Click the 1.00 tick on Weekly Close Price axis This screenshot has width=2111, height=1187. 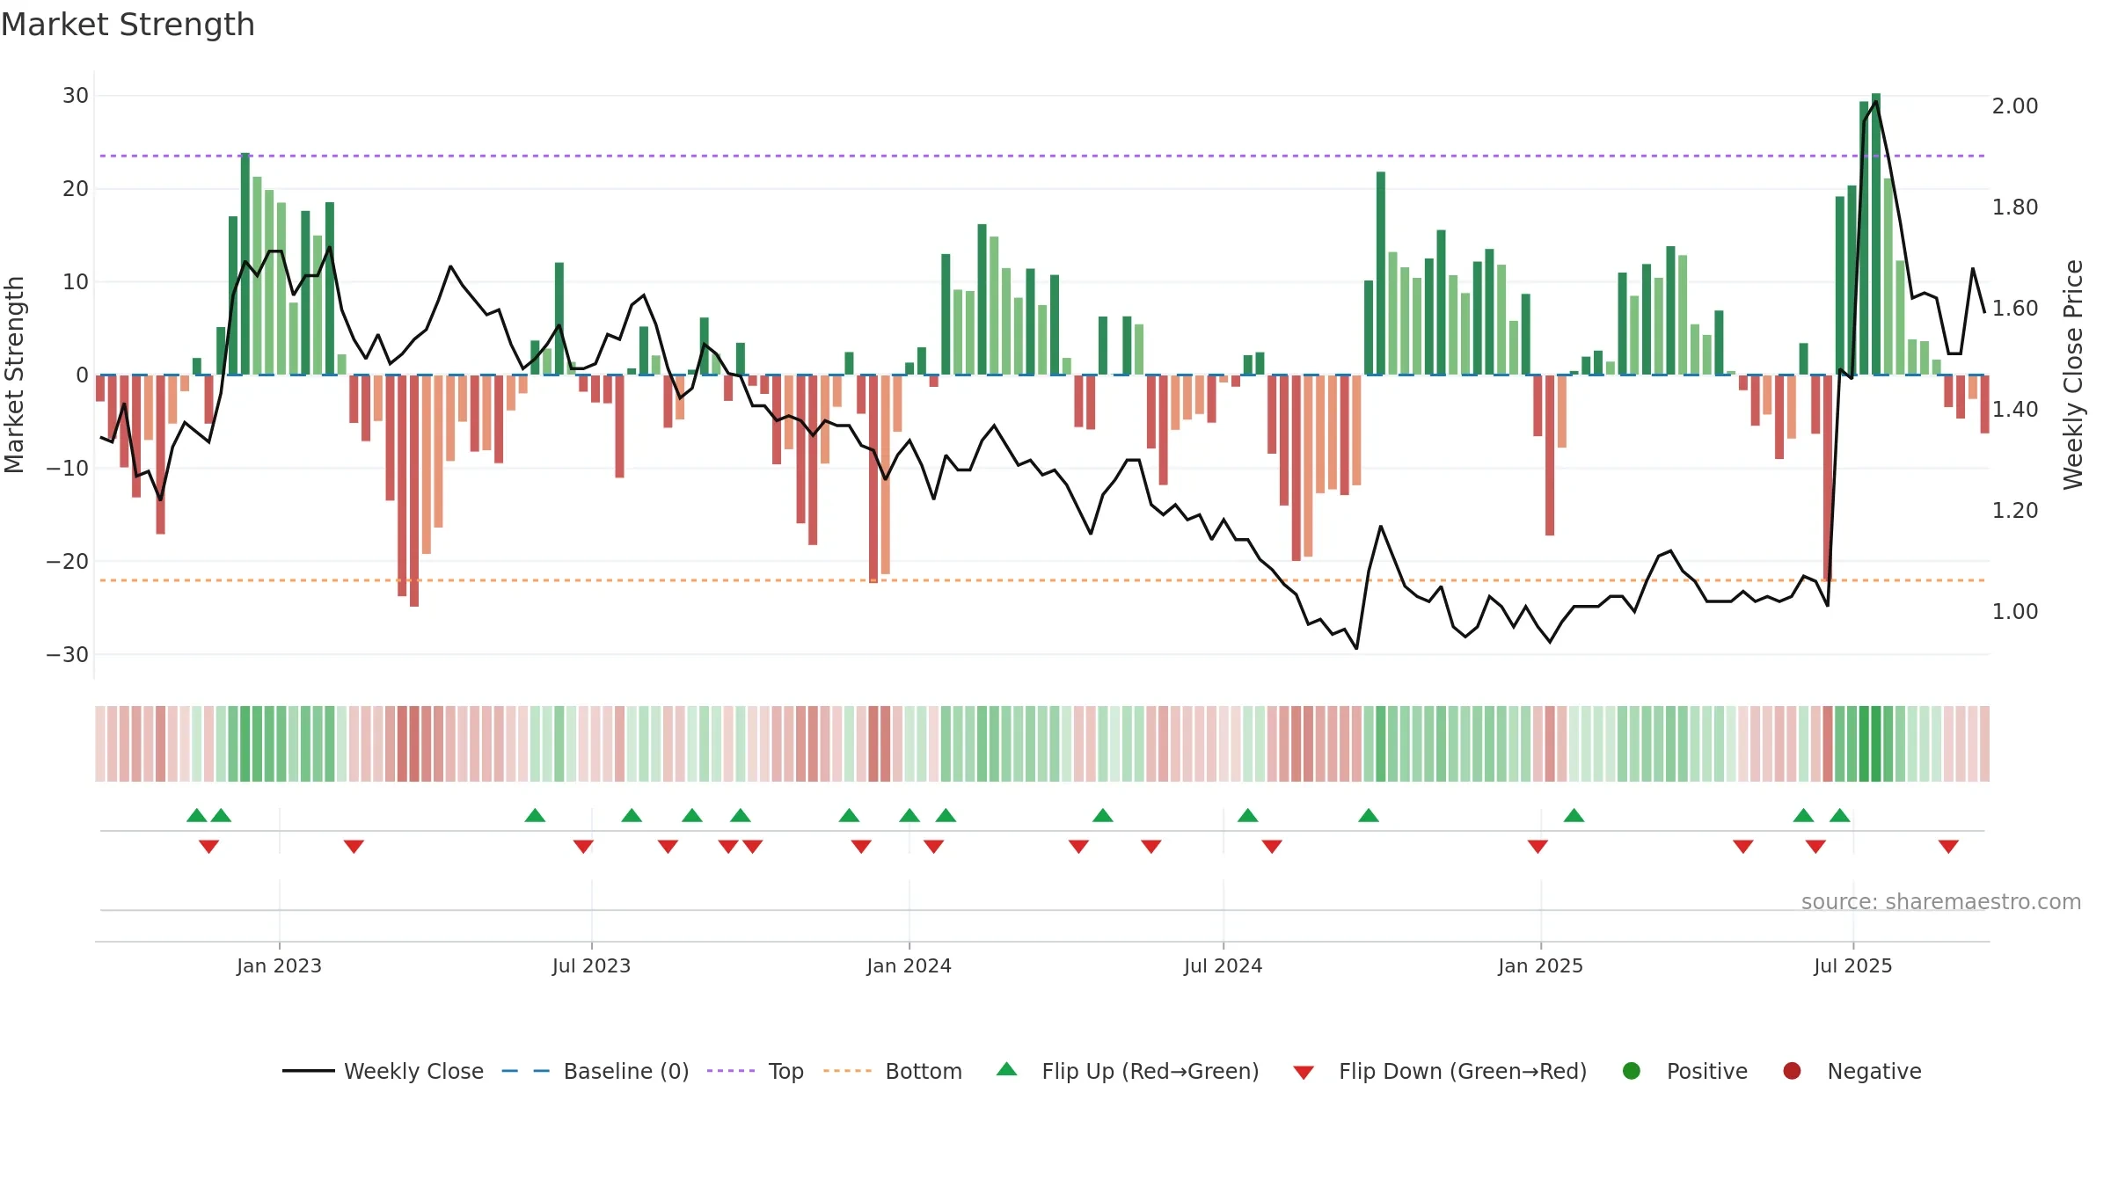(2015, 611)
